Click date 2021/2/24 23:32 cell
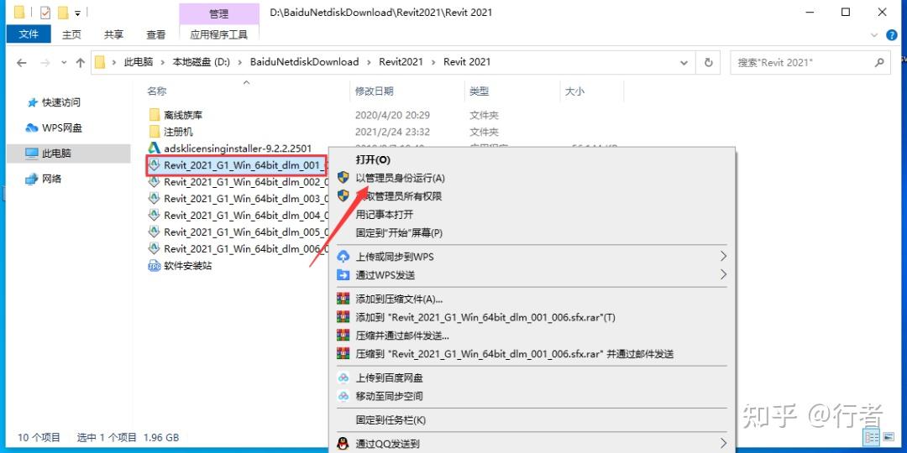Viewport: 907px width, 453px height. (393, 132)
